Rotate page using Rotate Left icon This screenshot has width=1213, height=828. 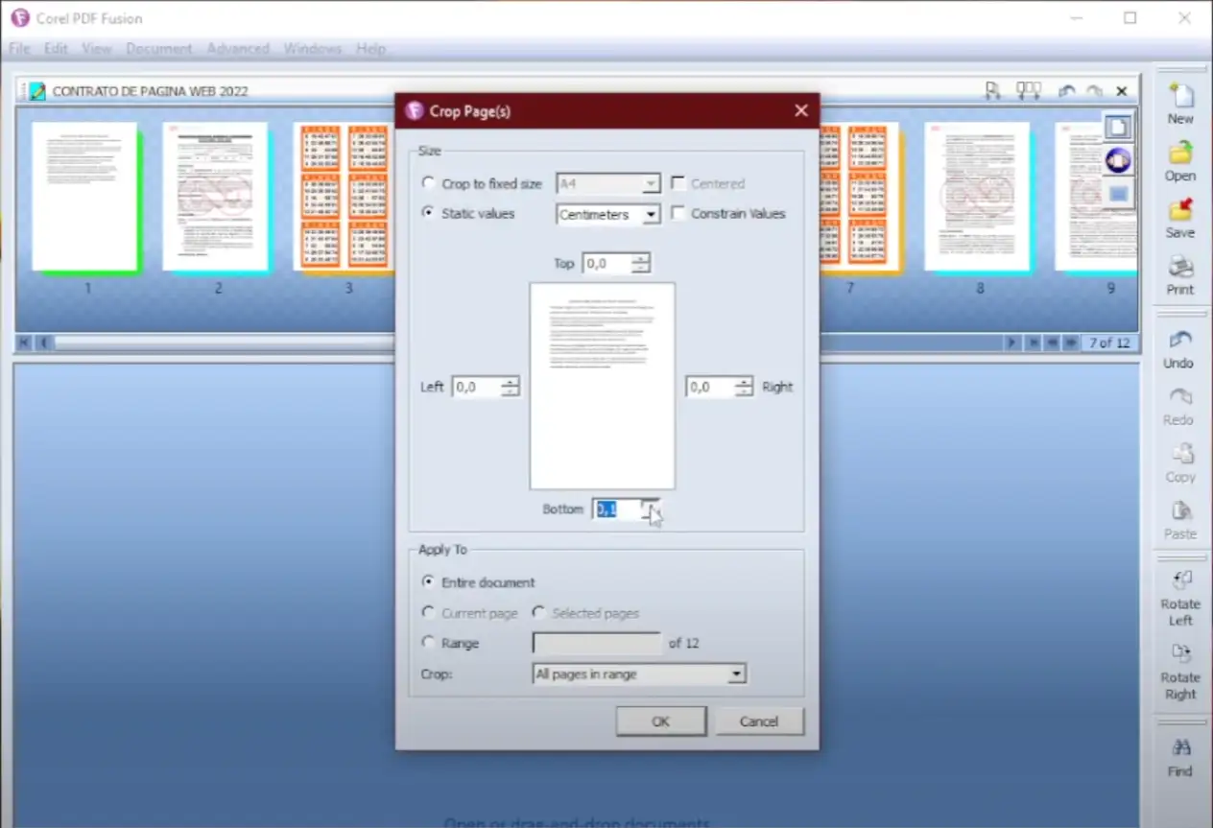(x=1179, y=582)
